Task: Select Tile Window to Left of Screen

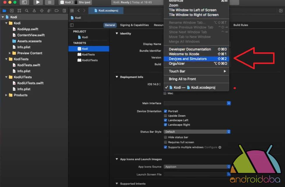Action: 196,10
